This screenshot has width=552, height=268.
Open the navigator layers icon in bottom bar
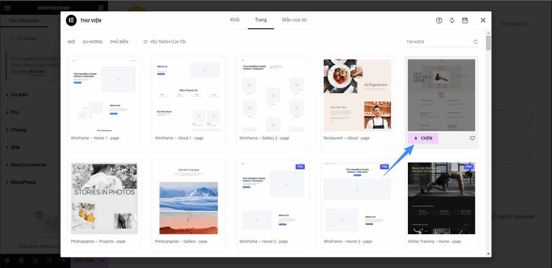click(x=21, y=261)
